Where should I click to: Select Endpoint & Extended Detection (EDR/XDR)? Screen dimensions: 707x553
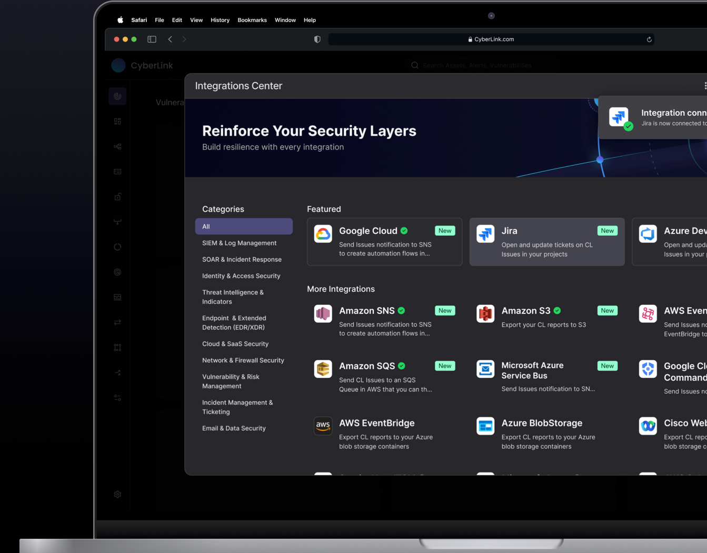(x=234, y=323)
